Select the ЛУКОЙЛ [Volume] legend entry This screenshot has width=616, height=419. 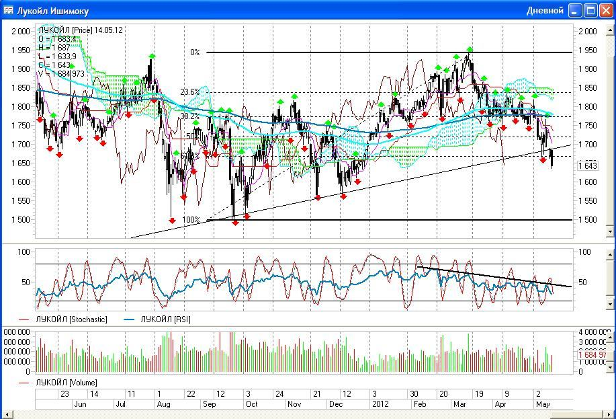(x=58, y=383)
